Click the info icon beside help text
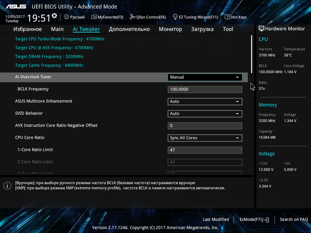Viewport: 311px width, 233px height. click(x=7, y=186)
